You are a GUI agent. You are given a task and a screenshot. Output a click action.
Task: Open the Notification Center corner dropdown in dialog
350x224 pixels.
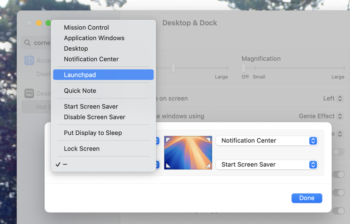[266, 140]
